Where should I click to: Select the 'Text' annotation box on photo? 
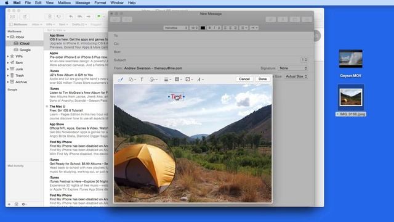(176, 97)
